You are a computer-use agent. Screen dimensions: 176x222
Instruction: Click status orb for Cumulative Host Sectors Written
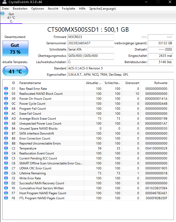click(6, 188)
